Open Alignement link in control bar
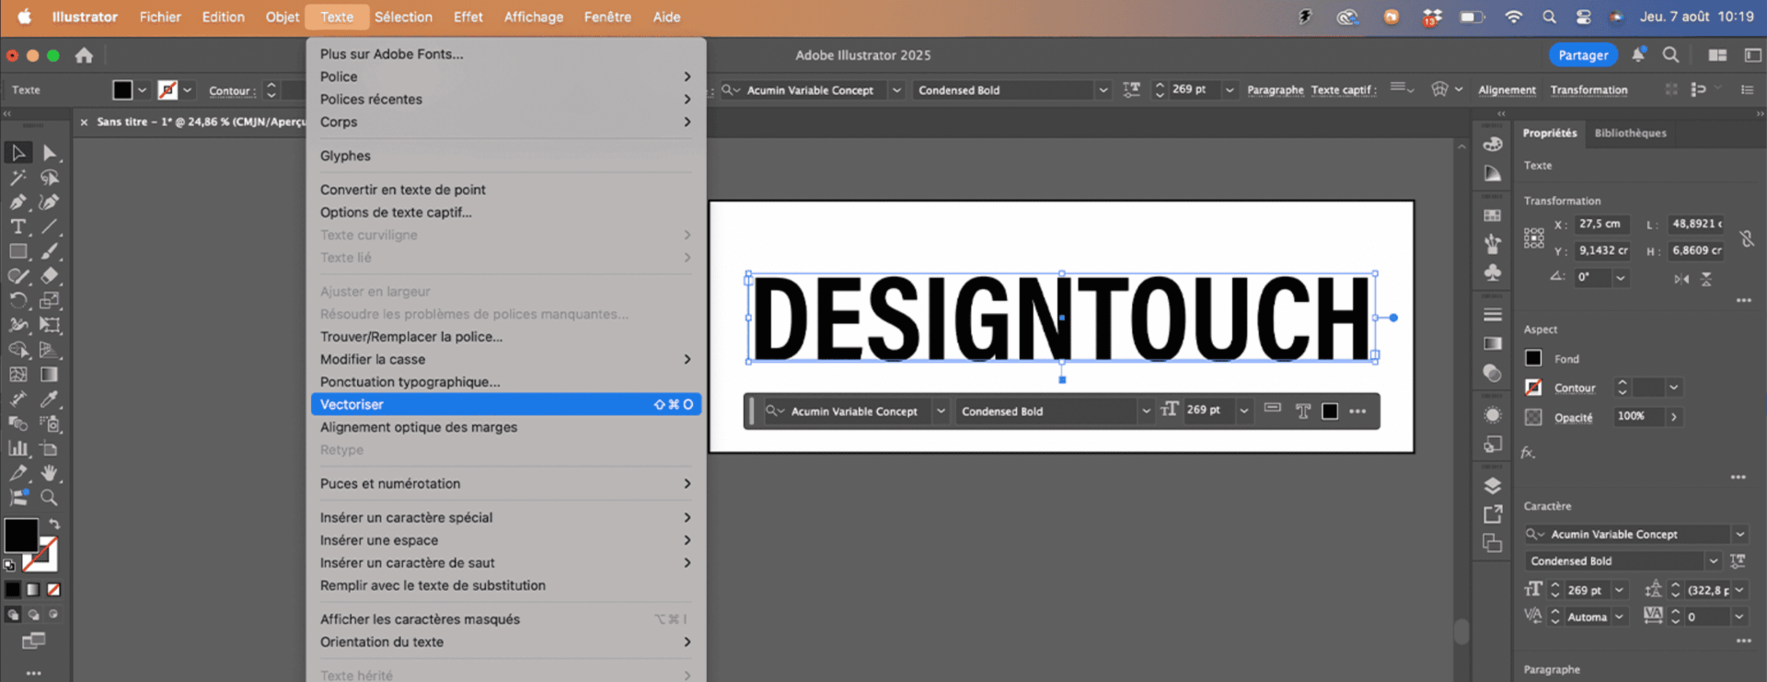1767x682 pixels. point(1507,90)
